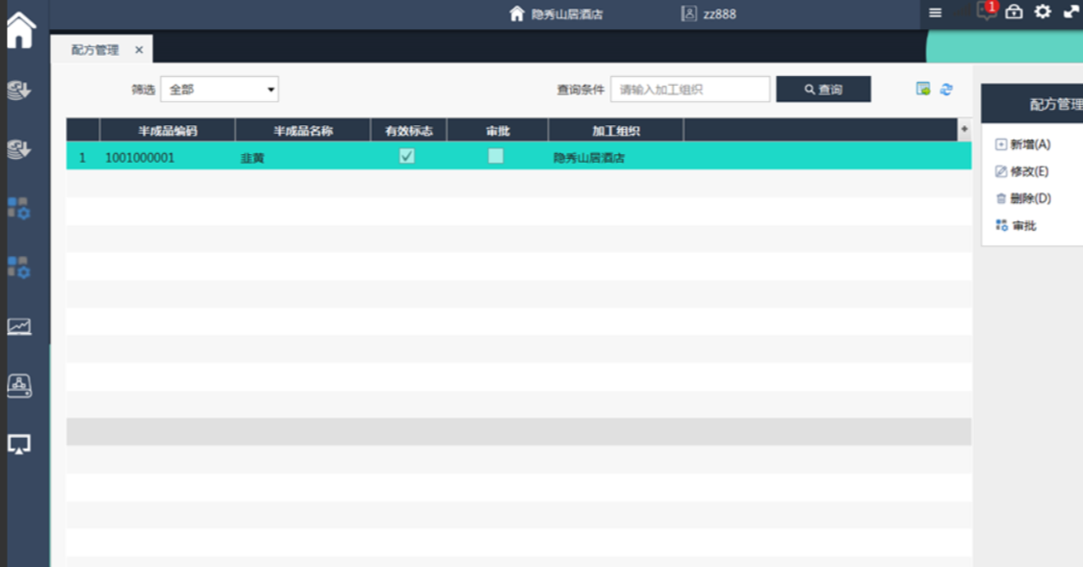Viewport: 1083px width, 567px height.
Task: Click the Home icon in the sidebar
Action: 20,30
